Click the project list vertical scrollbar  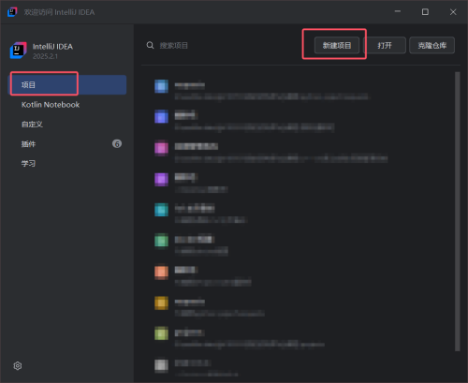(x=458, y=212)
